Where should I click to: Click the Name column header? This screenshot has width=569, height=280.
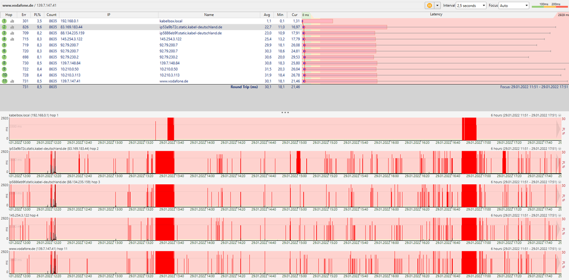coord(209,14)
